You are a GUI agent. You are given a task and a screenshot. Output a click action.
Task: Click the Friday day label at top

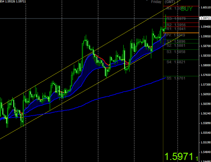pyautogui.click(x=156, y=2)
